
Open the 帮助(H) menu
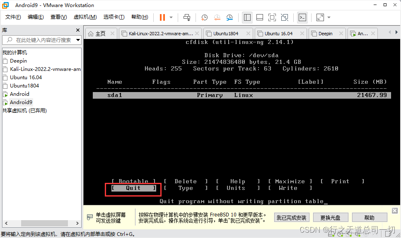pos(140,17)
